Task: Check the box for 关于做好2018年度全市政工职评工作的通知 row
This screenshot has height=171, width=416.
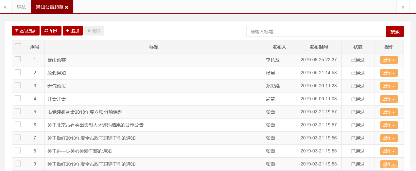Action: click(x=18, y=137)
